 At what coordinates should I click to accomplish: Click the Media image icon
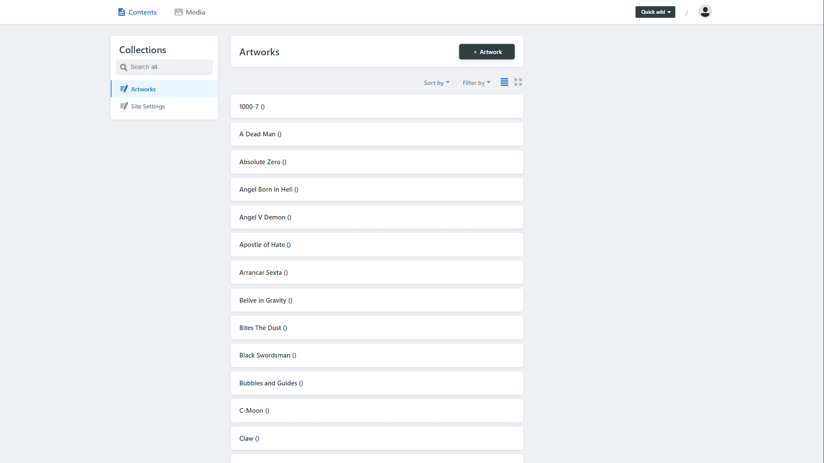tap(178, 12)
